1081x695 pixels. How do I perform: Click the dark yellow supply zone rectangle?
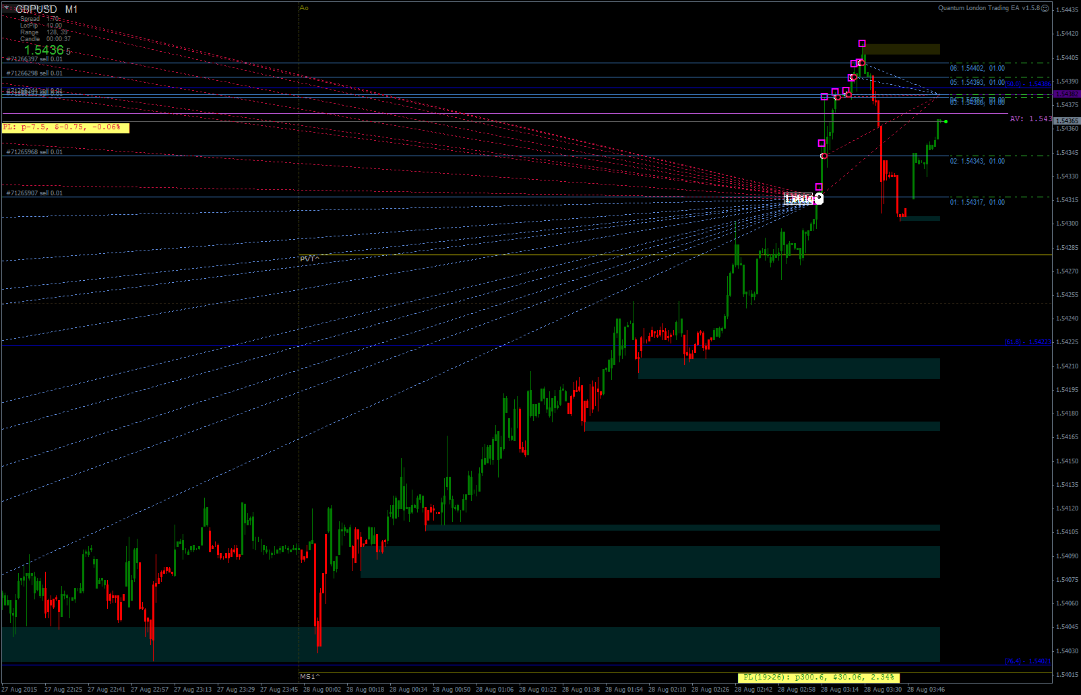coord(901,49)
